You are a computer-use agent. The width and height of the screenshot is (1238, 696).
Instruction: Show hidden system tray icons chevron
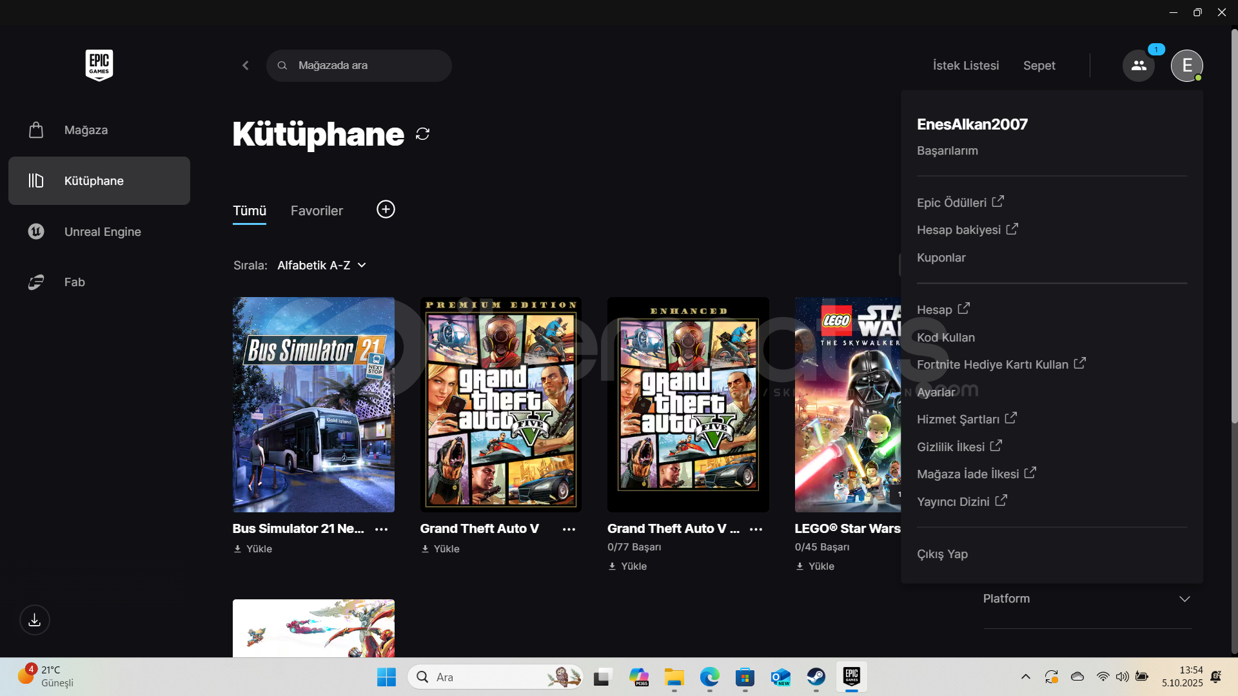pos(1025,677)
